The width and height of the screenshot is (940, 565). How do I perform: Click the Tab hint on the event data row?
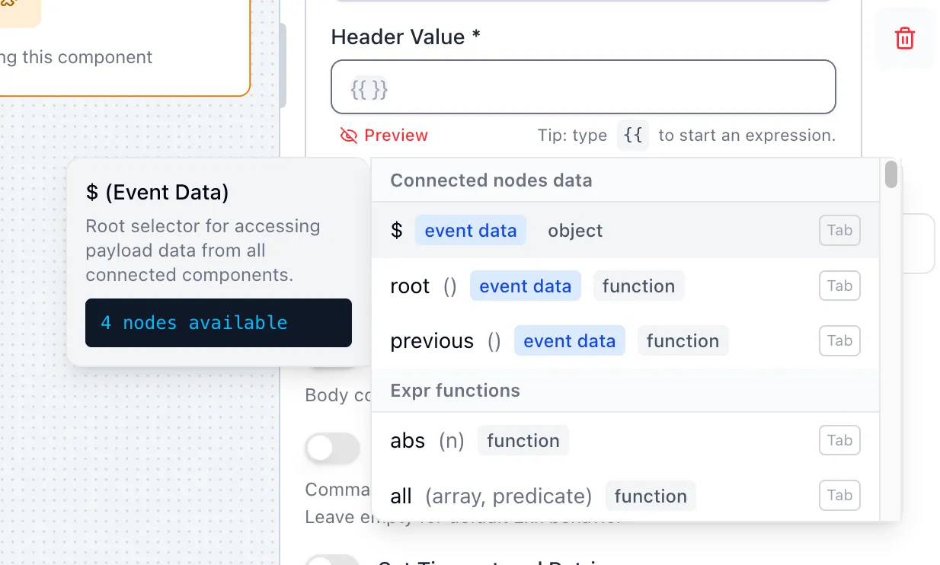(839, 230)
